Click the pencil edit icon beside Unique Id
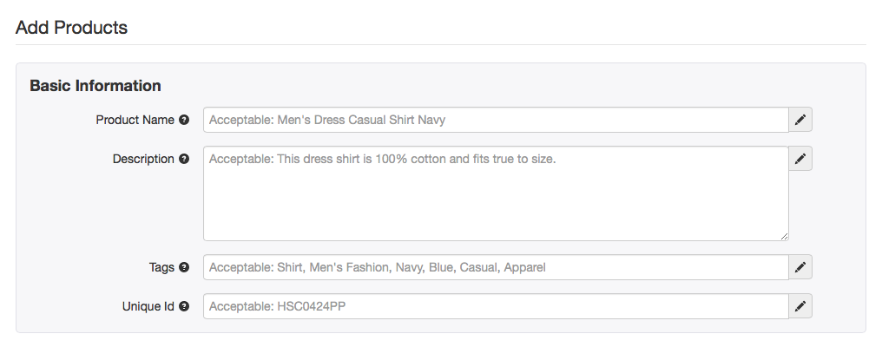 (800, 306)
